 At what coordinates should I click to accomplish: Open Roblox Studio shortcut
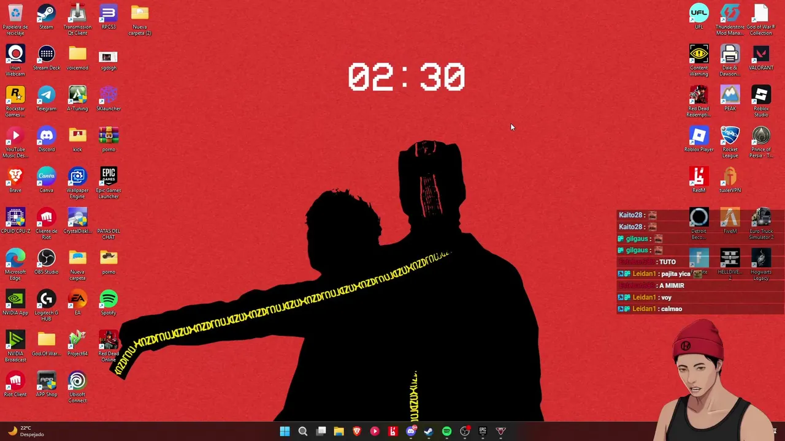coord(761,102)
